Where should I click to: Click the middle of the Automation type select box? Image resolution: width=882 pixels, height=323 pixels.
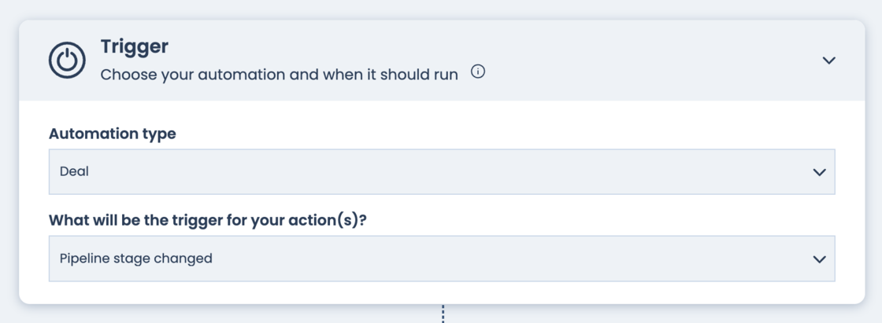[441, 171]
